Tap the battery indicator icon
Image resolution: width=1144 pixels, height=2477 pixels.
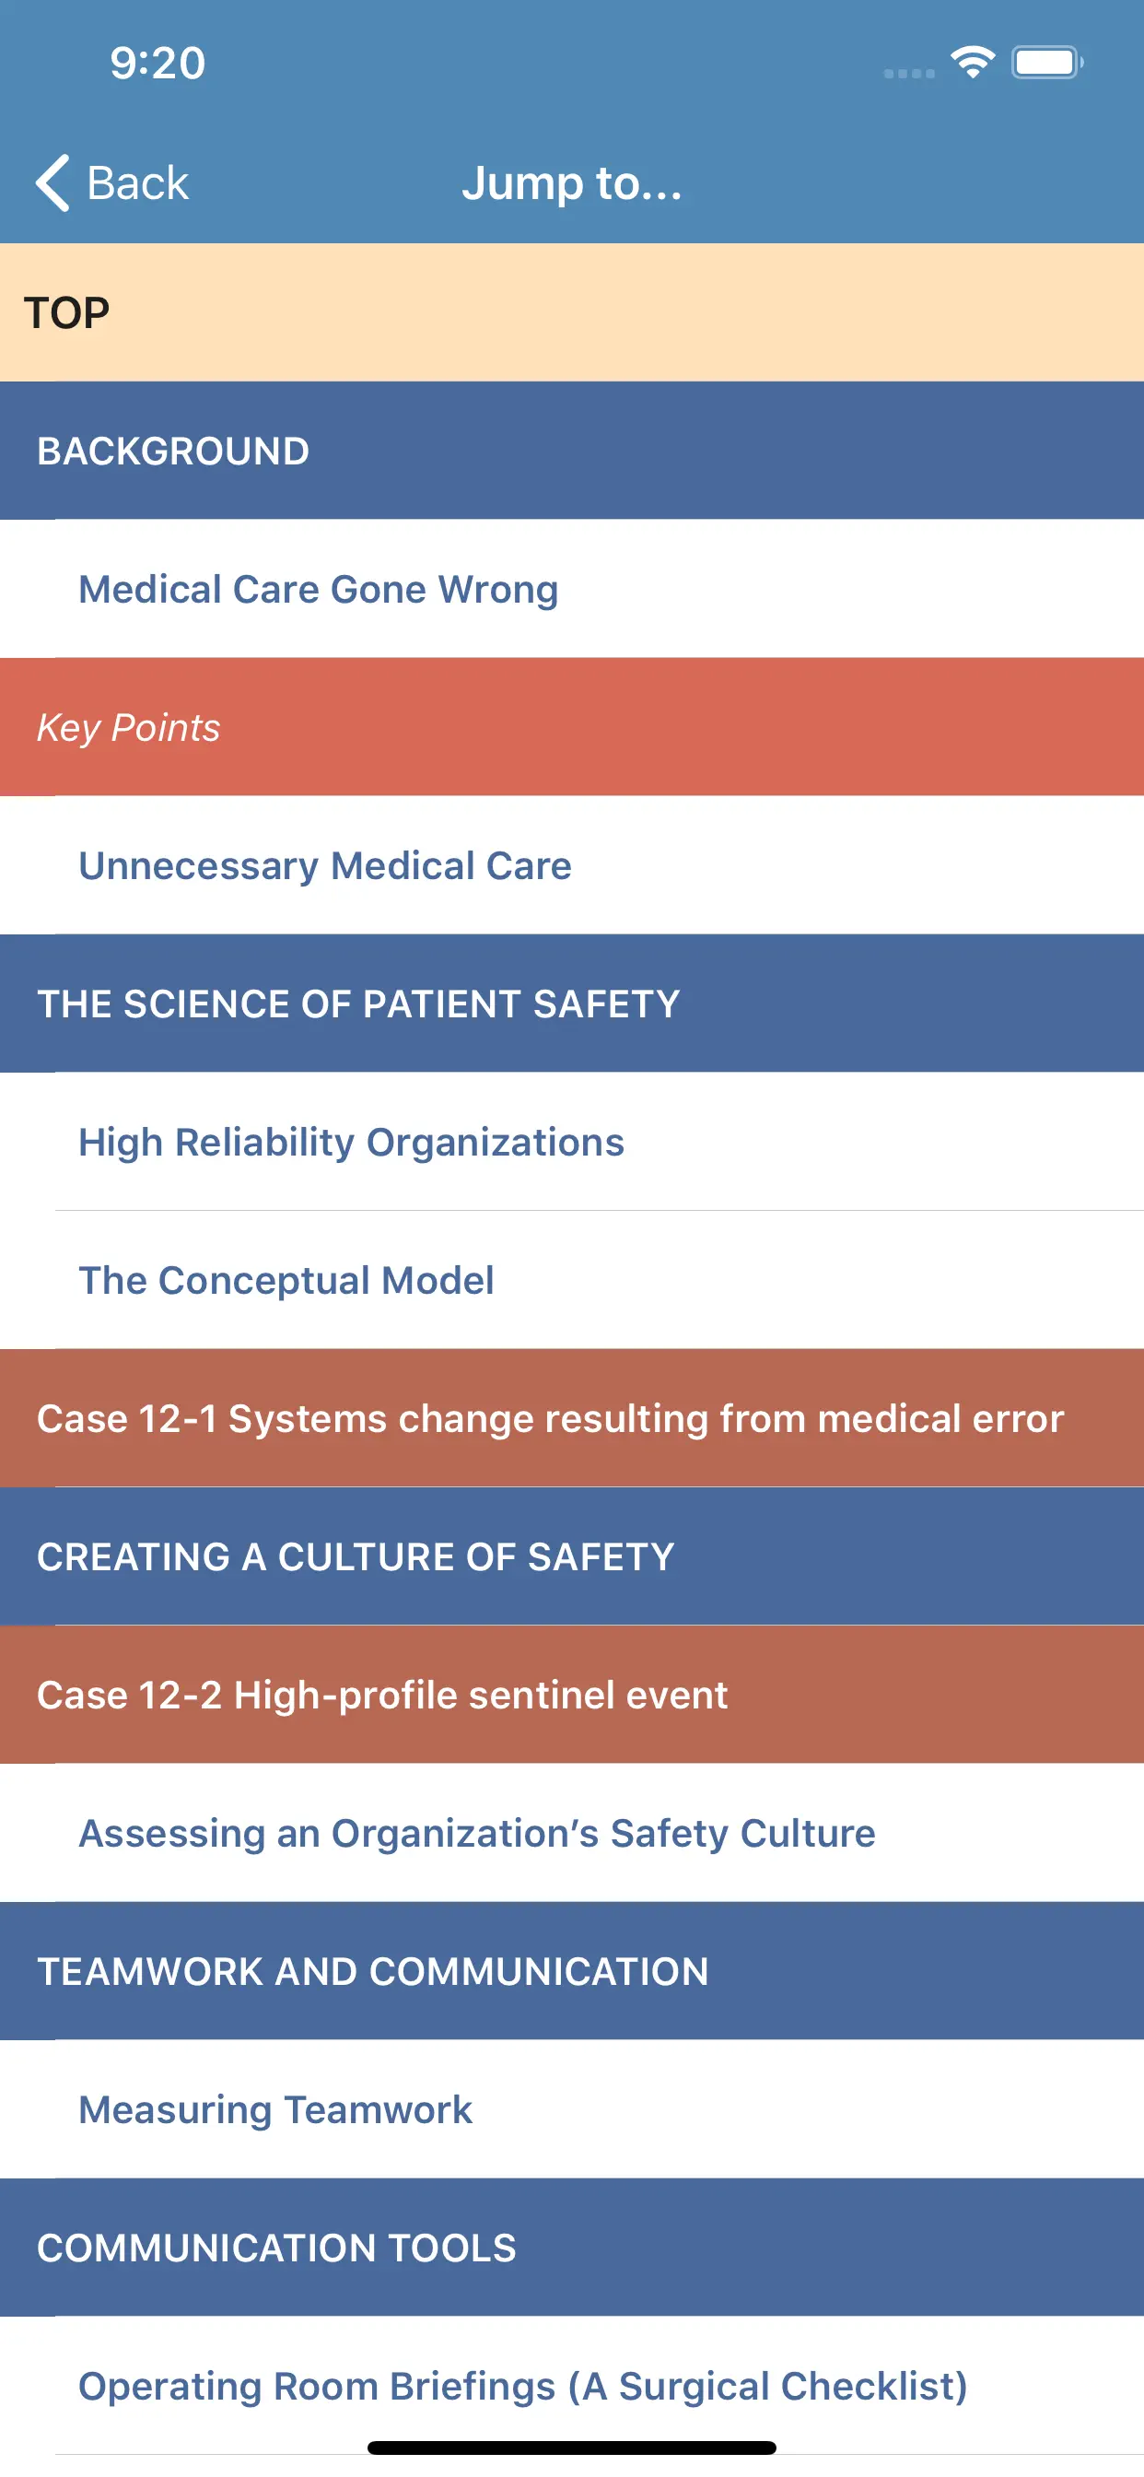click(x=1046, y=64)
